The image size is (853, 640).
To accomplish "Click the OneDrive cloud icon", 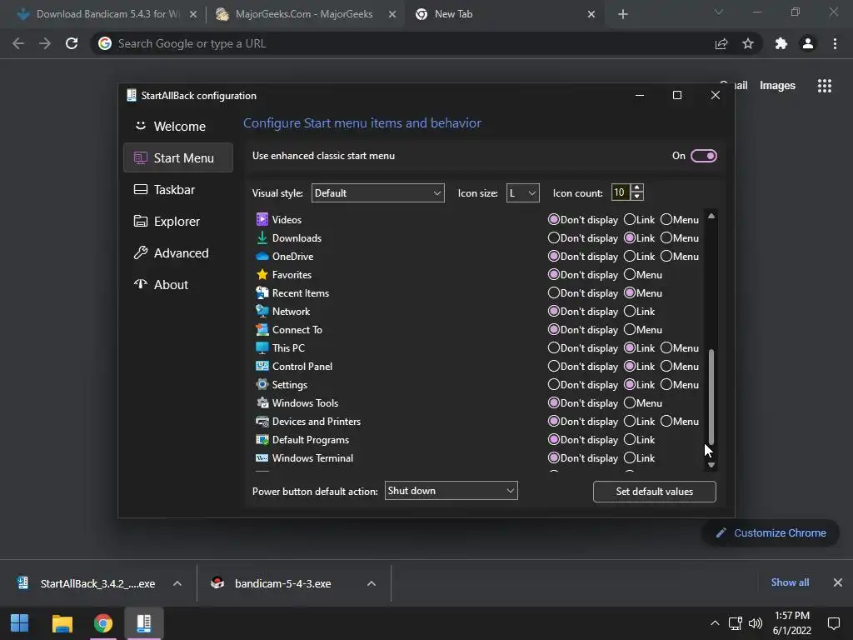I will pyautogui.click(x=262, y=257).
